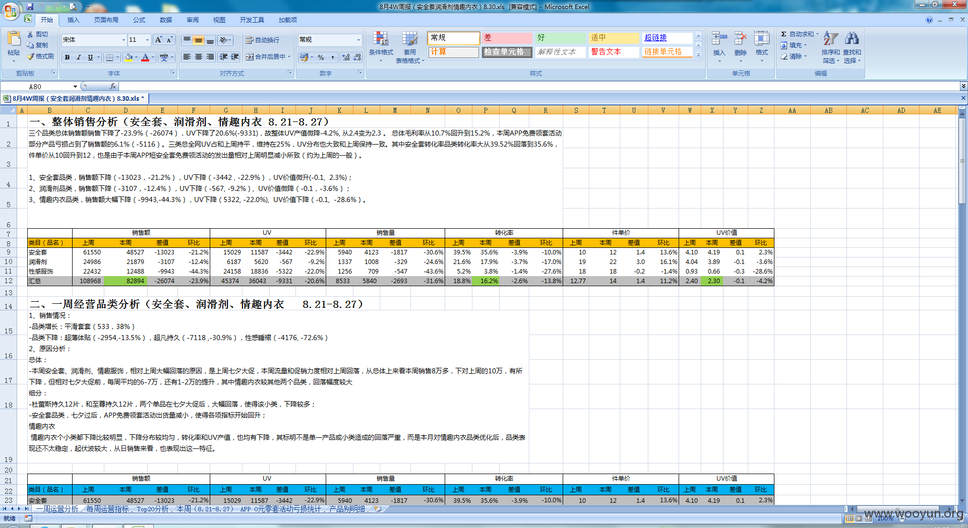Switch to the Formulas (公式) tab
Screen dimensions: 968x528
pos(139,20)
